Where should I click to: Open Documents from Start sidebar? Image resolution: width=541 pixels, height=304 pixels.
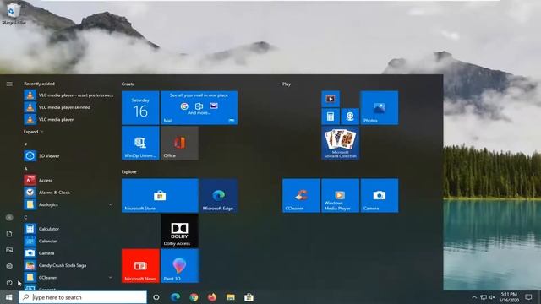coord(9,234)
